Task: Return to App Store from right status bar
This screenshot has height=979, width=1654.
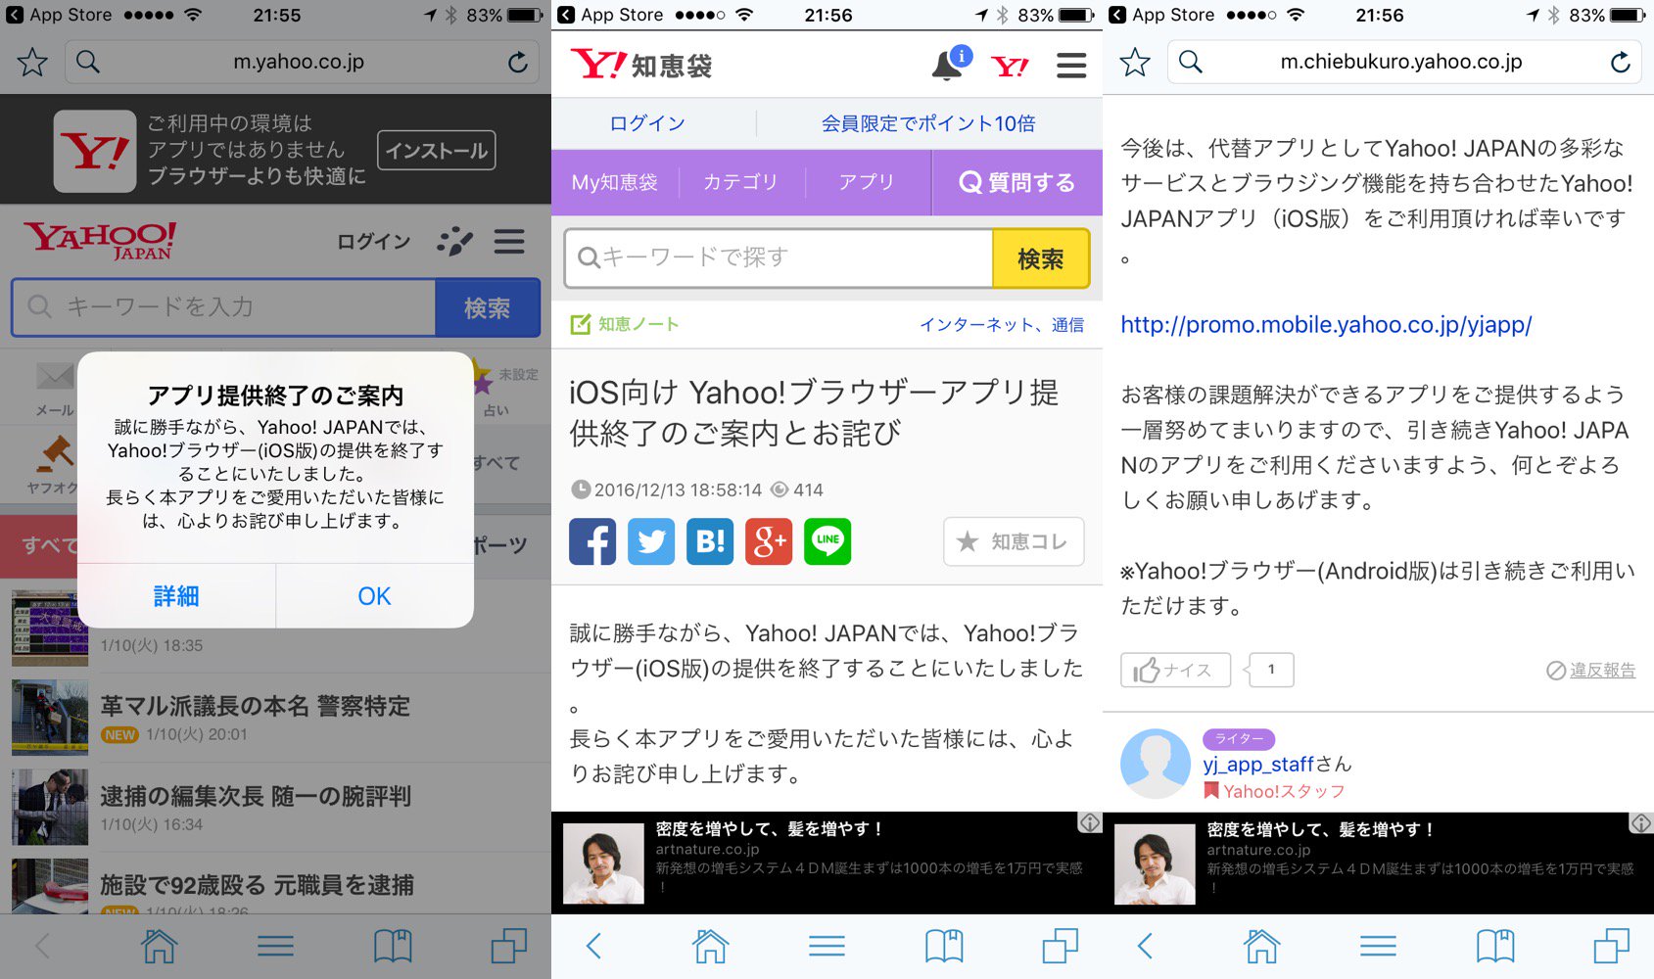Action: pyautogui.click(x=1162, y=15)
